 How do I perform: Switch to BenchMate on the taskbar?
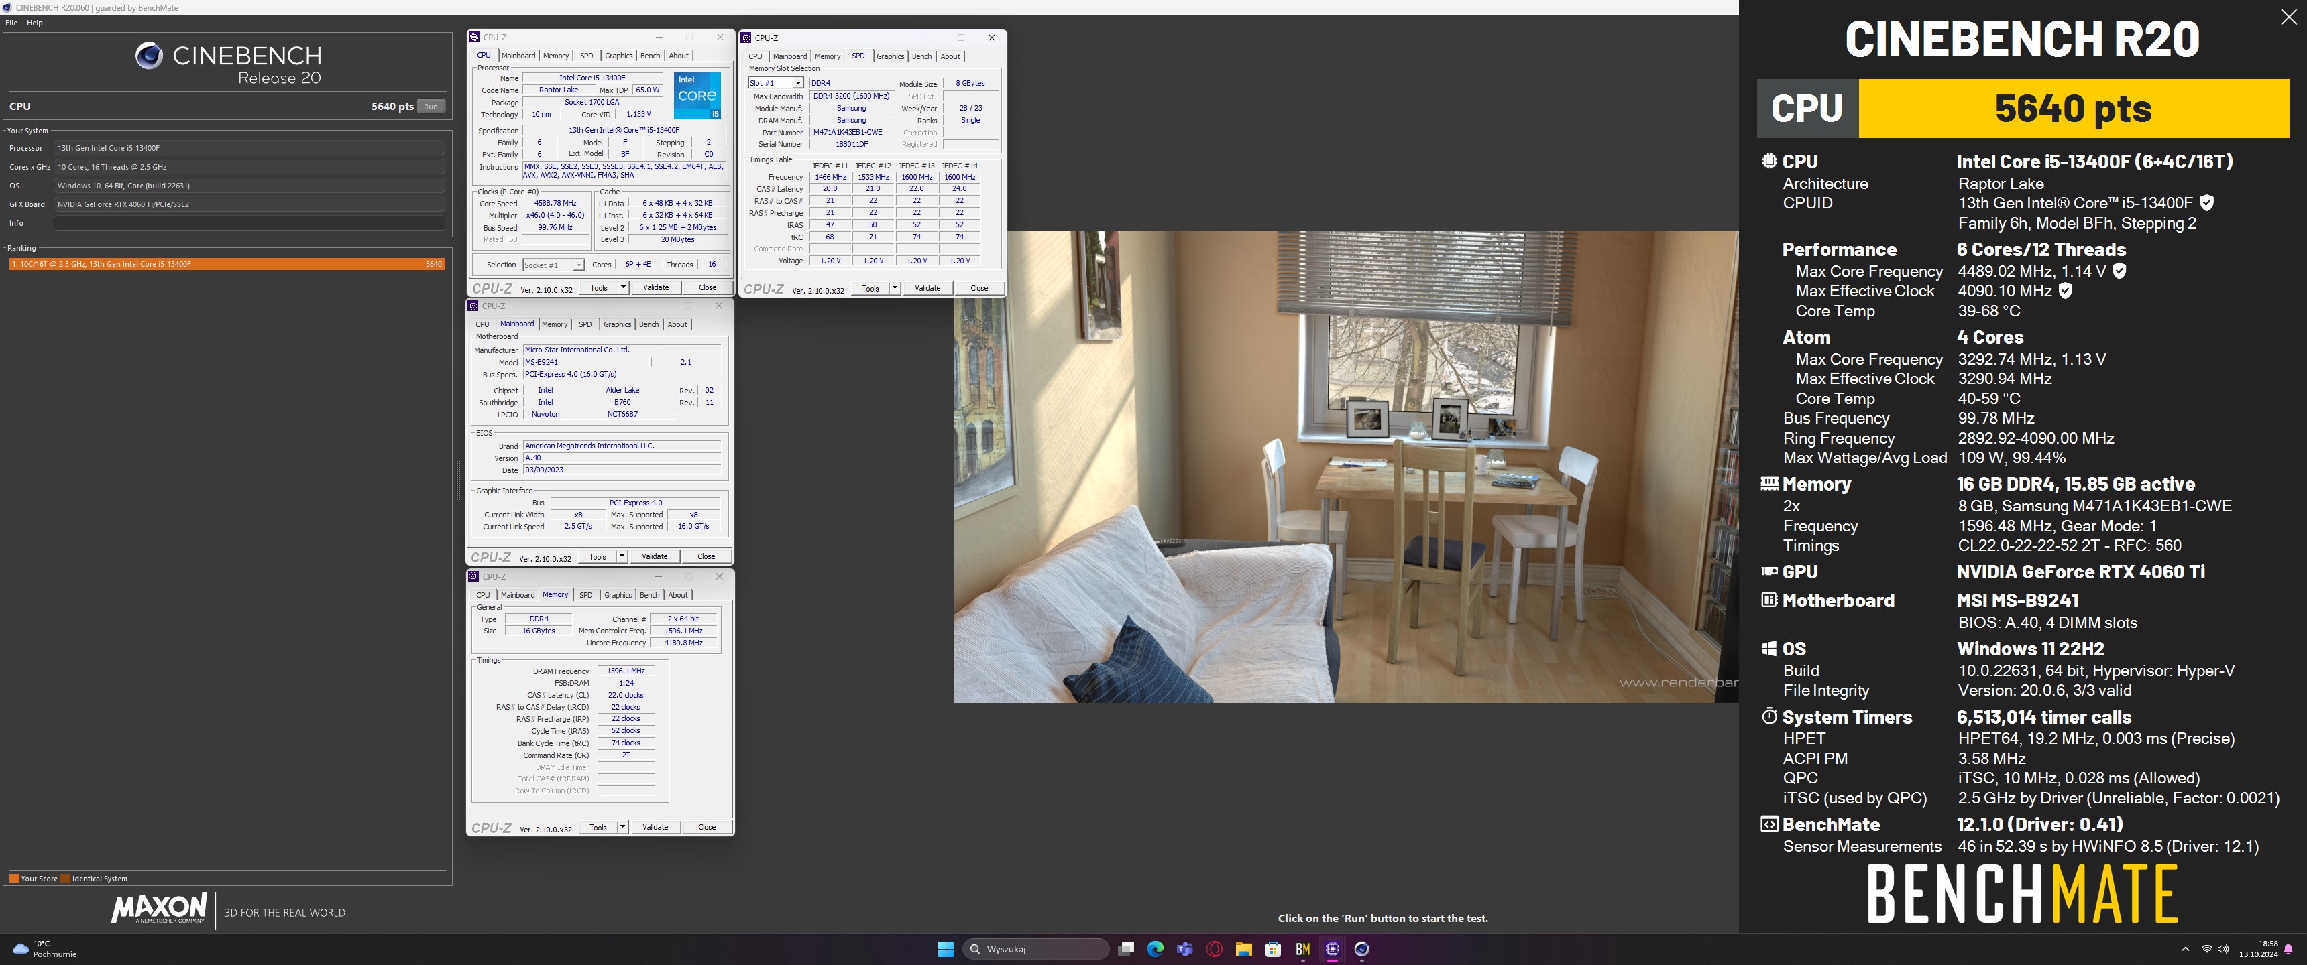pyautogui.click(x=1302, y=949)
